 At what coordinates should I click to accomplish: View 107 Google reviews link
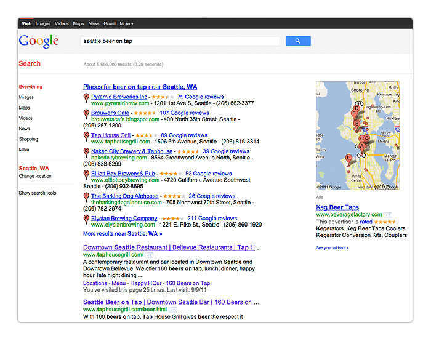(x=185, y=113)
